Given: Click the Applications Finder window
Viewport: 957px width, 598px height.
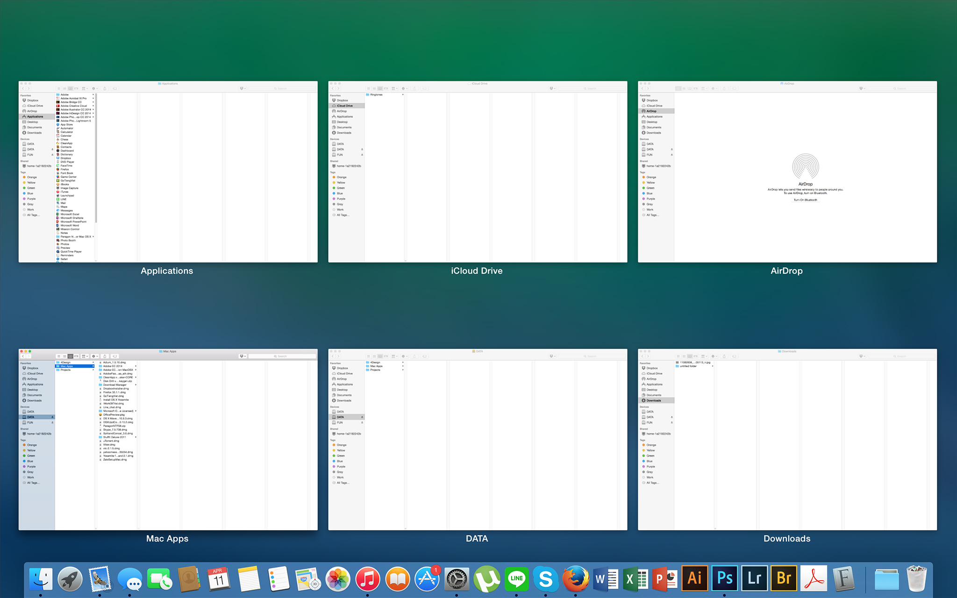Looking at the screenshot, I should pos(168,171).
